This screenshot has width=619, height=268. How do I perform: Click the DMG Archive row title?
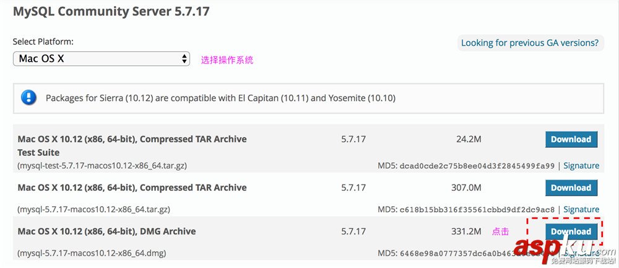[x=106, y=231]
